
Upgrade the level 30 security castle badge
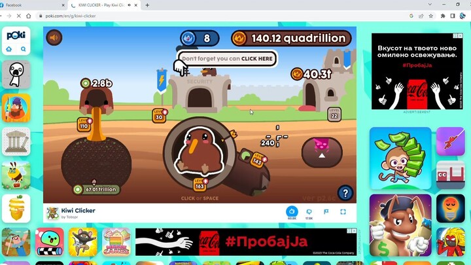point(160,116)
